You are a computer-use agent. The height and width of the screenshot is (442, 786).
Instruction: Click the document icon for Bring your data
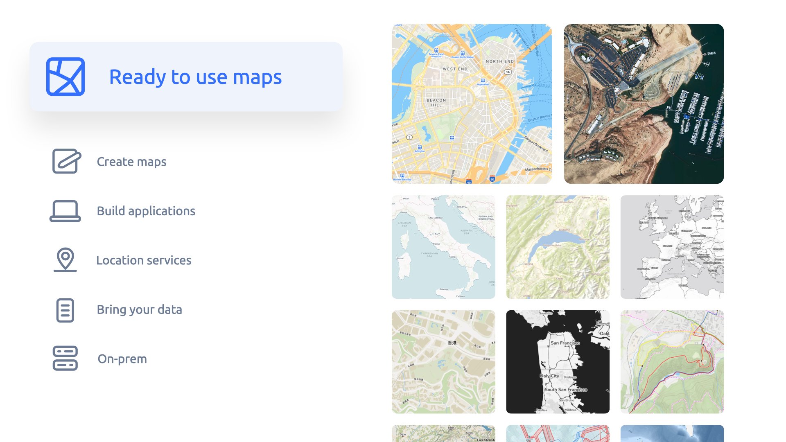[x=65, y=310]
